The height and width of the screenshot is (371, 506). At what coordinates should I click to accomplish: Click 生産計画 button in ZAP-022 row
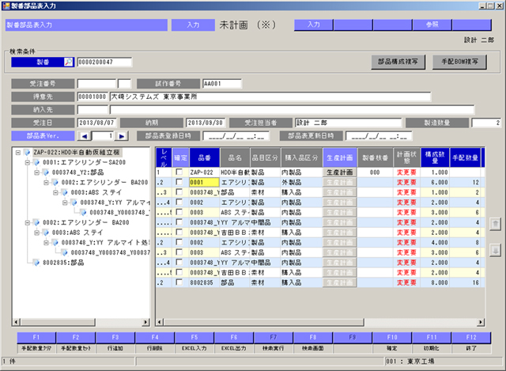tap(339, 172)
